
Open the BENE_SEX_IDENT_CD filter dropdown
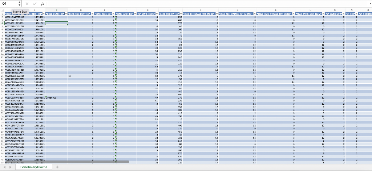[x=92, y=14]
